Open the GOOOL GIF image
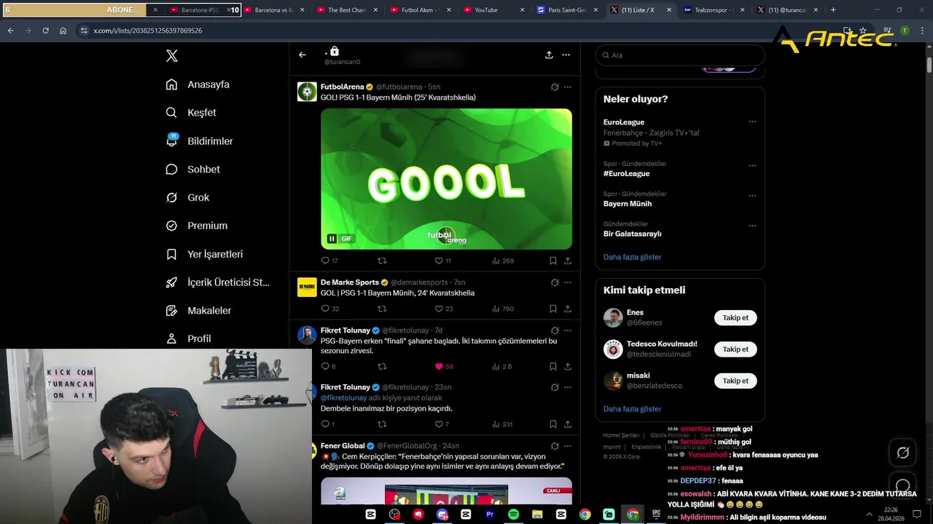This screenshot has height=524, width=933. (446, 179)
